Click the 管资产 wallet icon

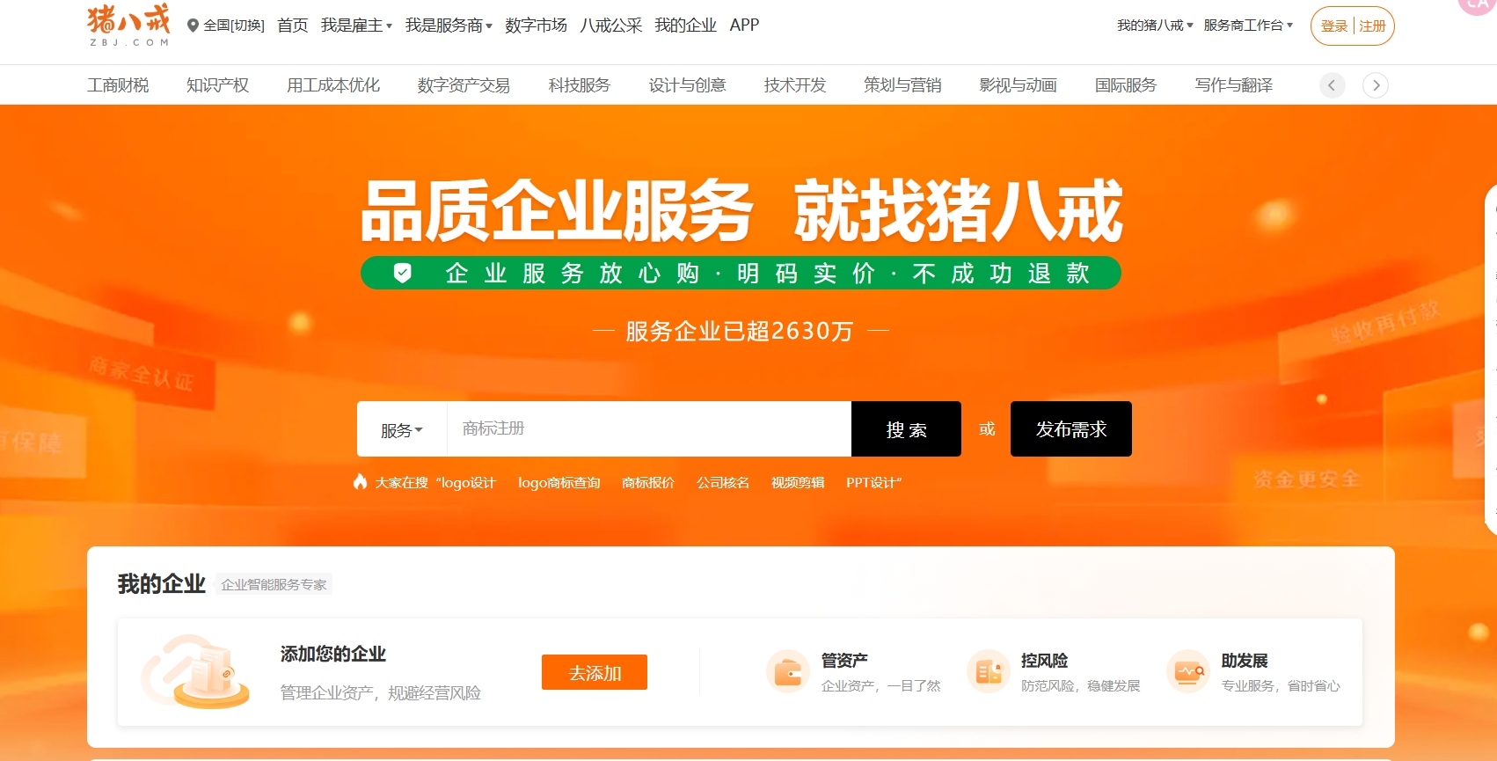pyautogui.click(x=787, y=672)
